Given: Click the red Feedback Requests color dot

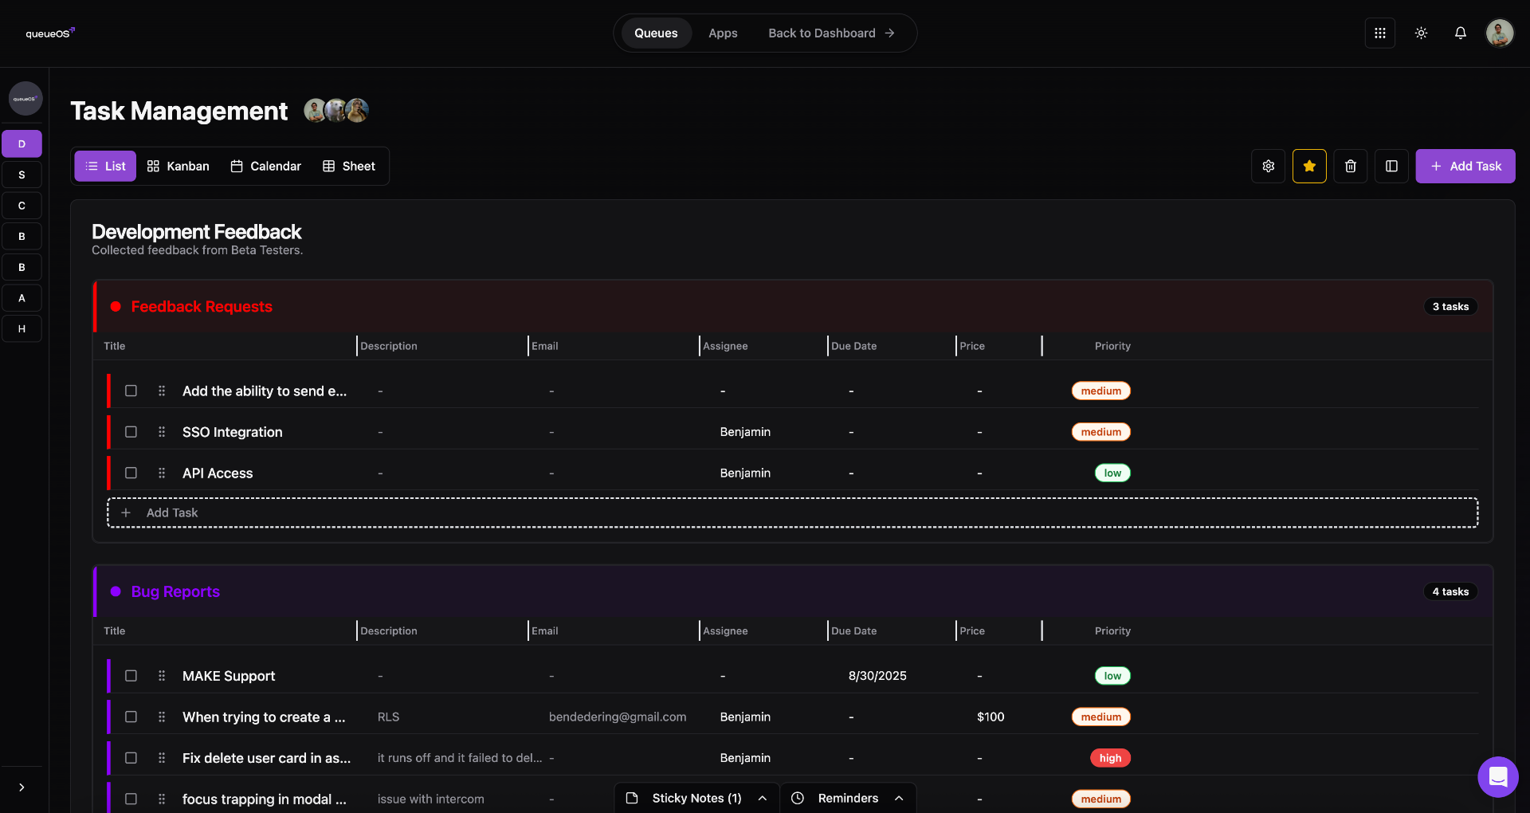Looking at the screenshot, I should pyautogui.click(x=116, y=307).
